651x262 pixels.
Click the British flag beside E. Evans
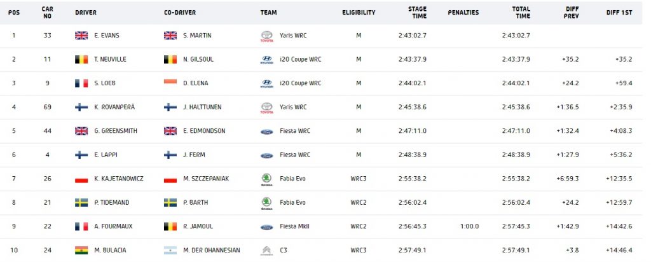pos(81,36)
